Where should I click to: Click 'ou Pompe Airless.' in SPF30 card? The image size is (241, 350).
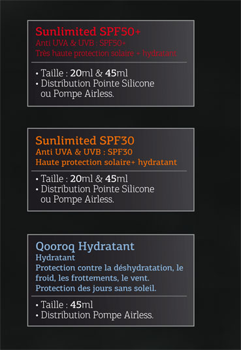coord(77,200)
